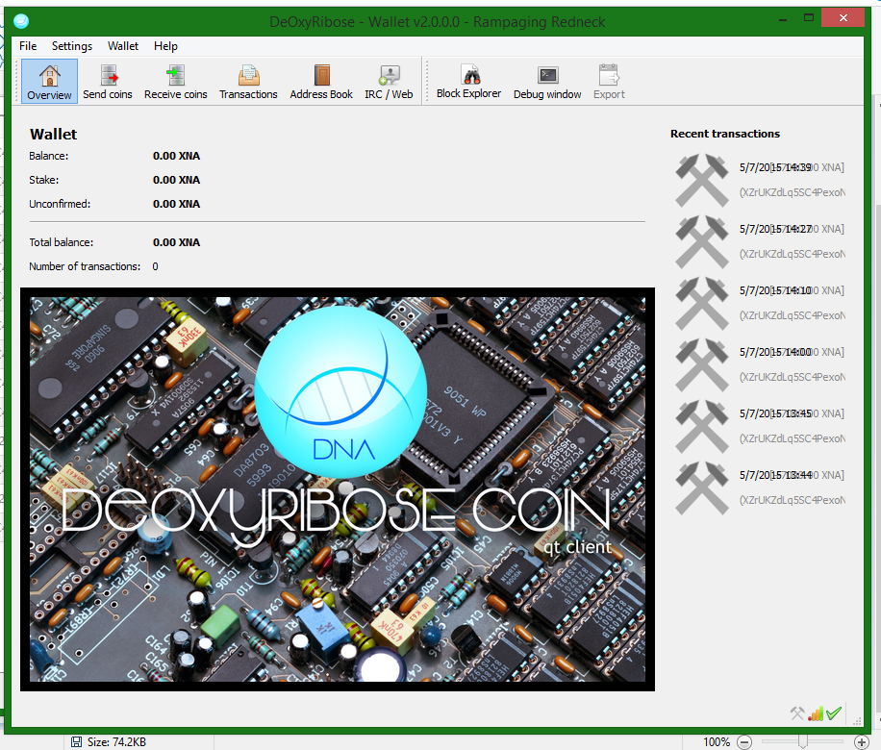
Task: Open the Settings menu
Action: click(72, 46)
